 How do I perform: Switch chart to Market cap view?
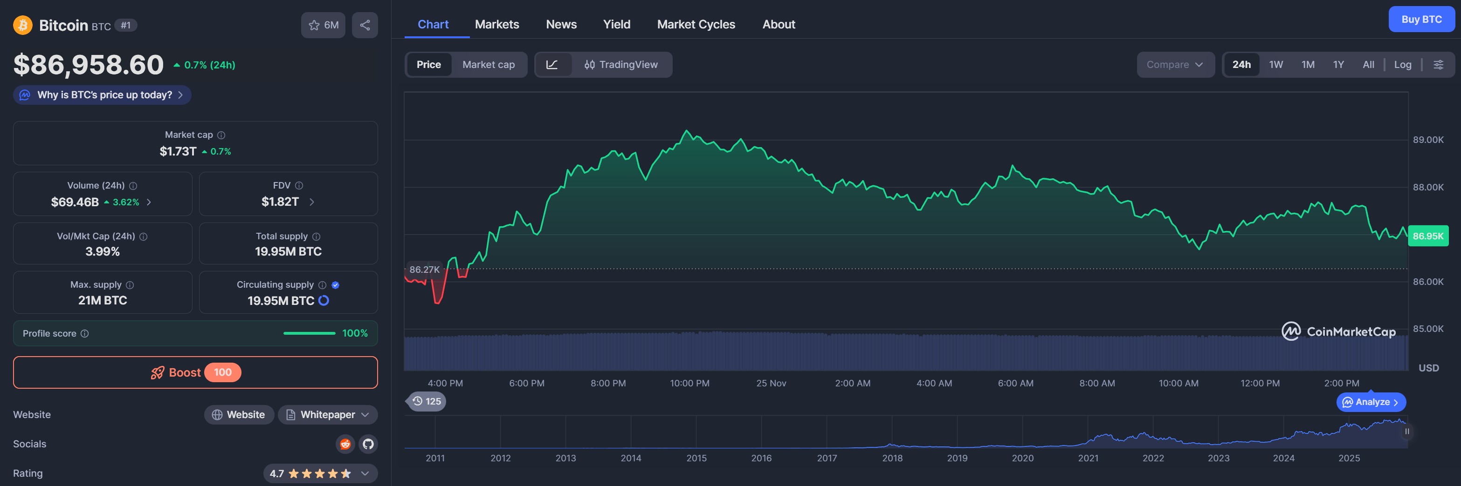tap(489, 65)
